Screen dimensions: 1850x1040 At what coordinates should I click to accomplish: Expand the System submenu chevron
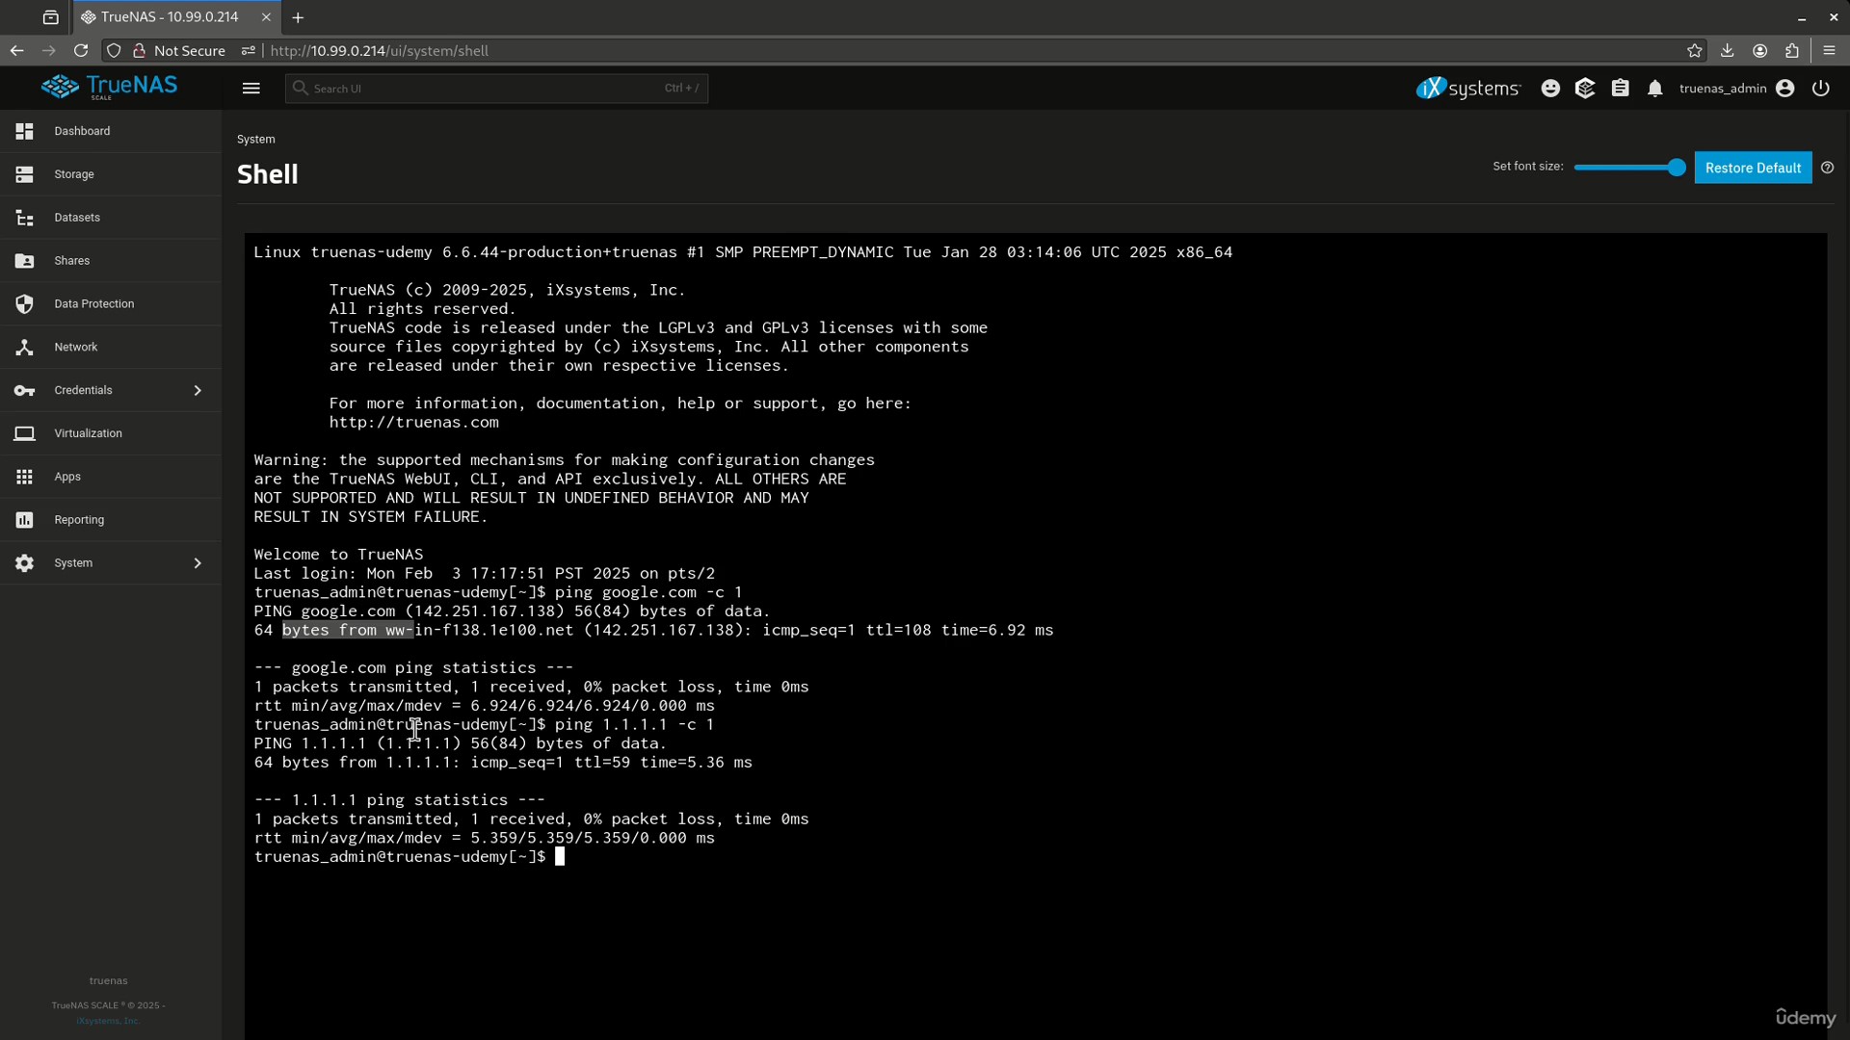pos(198,563)
